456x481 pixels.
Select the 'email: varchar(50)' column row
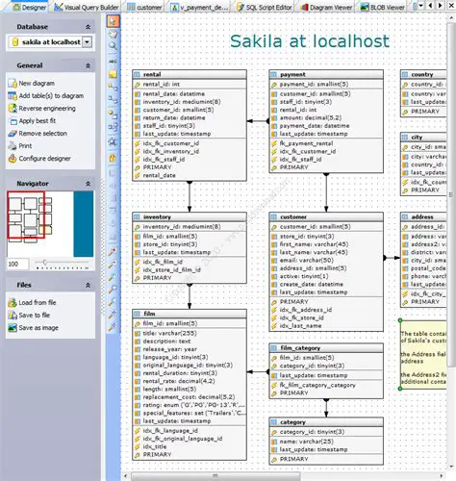(x=326, y=261)
